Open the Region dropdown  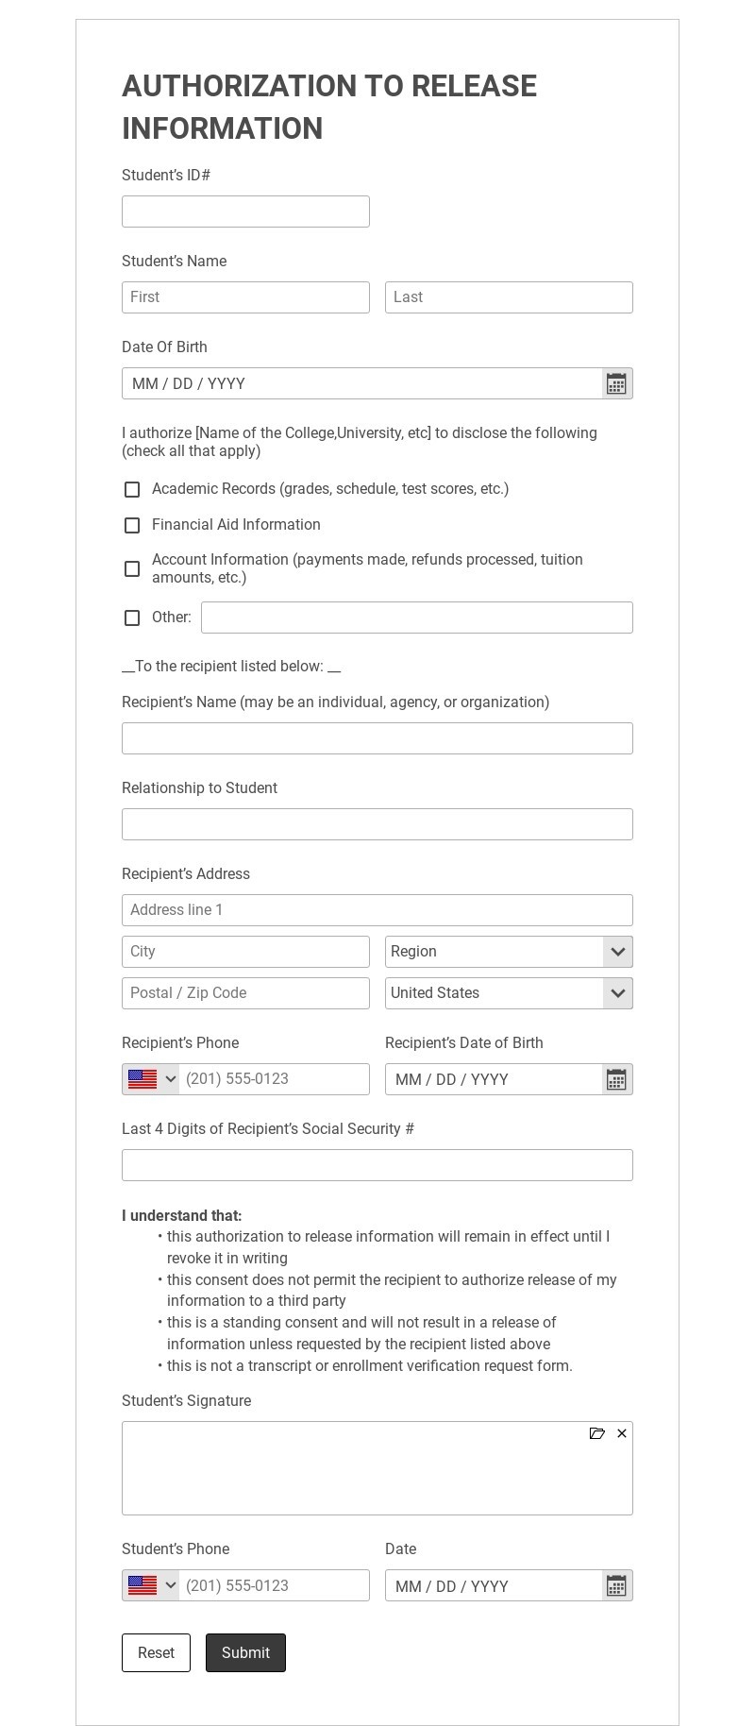617,952
